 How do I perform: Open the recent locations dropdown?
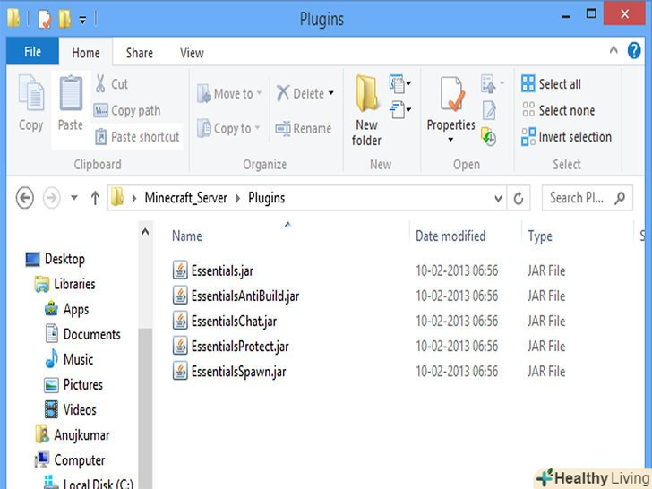pyautogui.click(x=74, y=198)
